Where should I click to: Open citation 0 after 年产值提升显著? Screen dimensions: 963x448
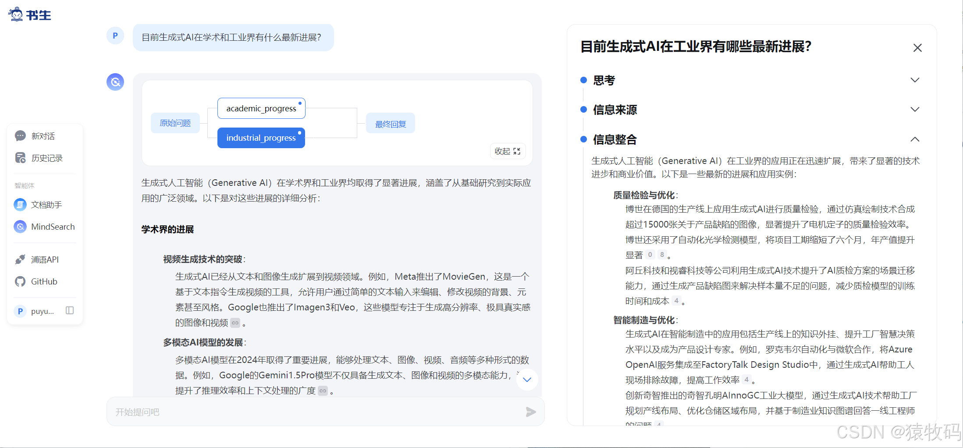point(650,255)
